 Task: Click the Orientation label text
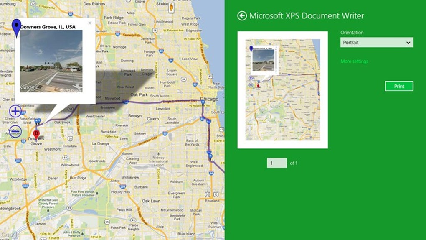pos(352,33)
